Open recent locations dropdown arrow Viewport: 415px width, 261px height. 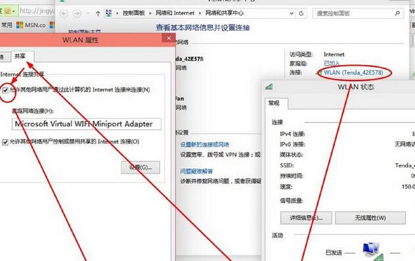[x=87, y=14]
